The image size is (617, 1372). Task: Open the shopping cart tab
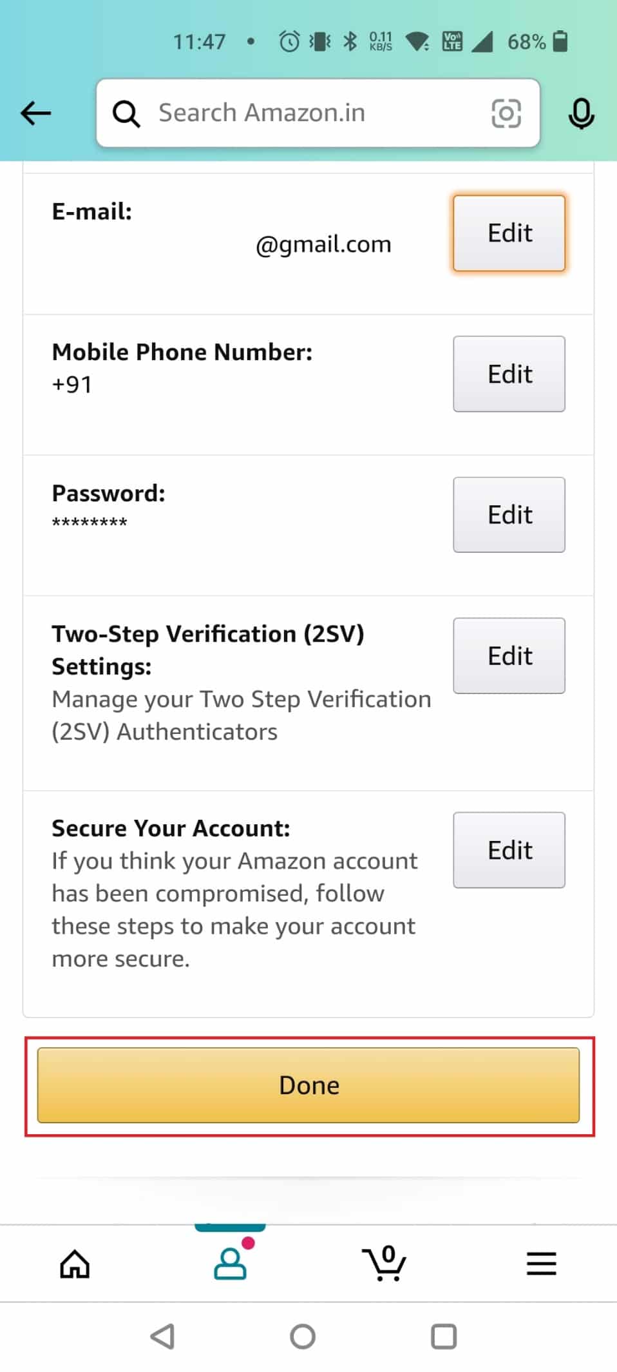pyautogui.click(x=384, y=1263)
